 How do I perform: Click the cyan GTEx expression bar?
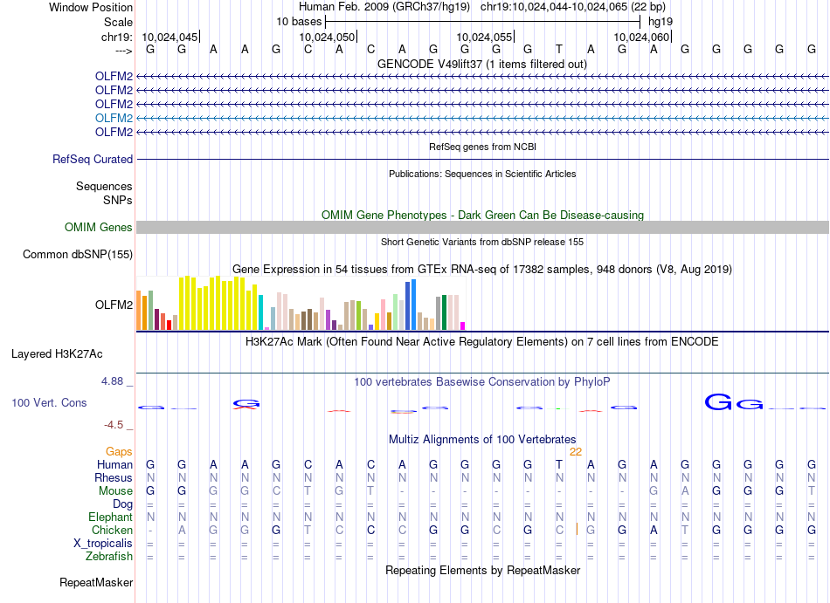(261, 313)
